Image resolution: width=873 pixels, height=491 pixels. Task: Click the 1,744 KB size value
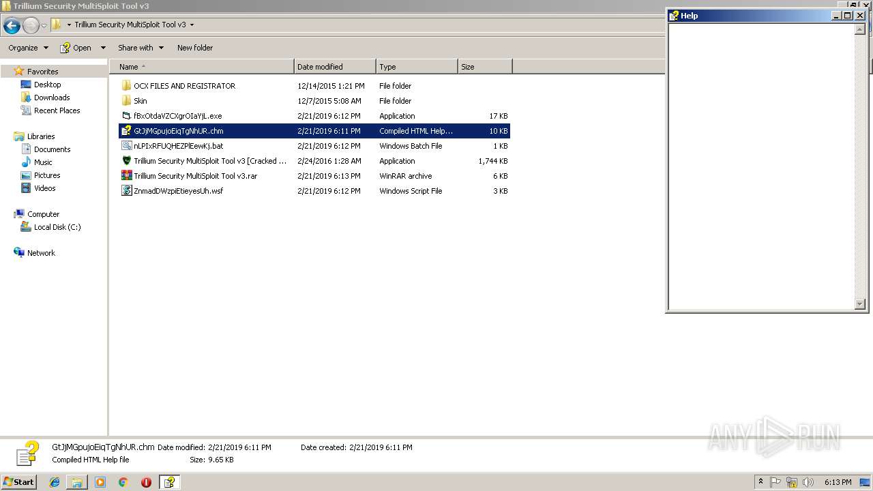pos(493,161)
